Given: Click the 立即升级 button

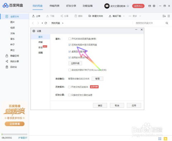Looking at the screenshot, I should click(x=75, y=63).
